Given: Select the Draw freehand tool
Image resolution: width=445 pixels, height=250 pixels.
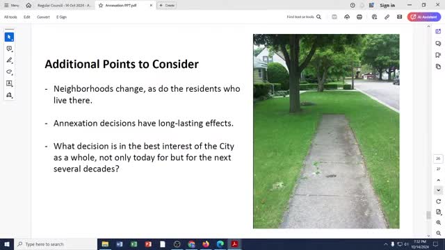Looking at the screenshot, I should pos(9,72).
